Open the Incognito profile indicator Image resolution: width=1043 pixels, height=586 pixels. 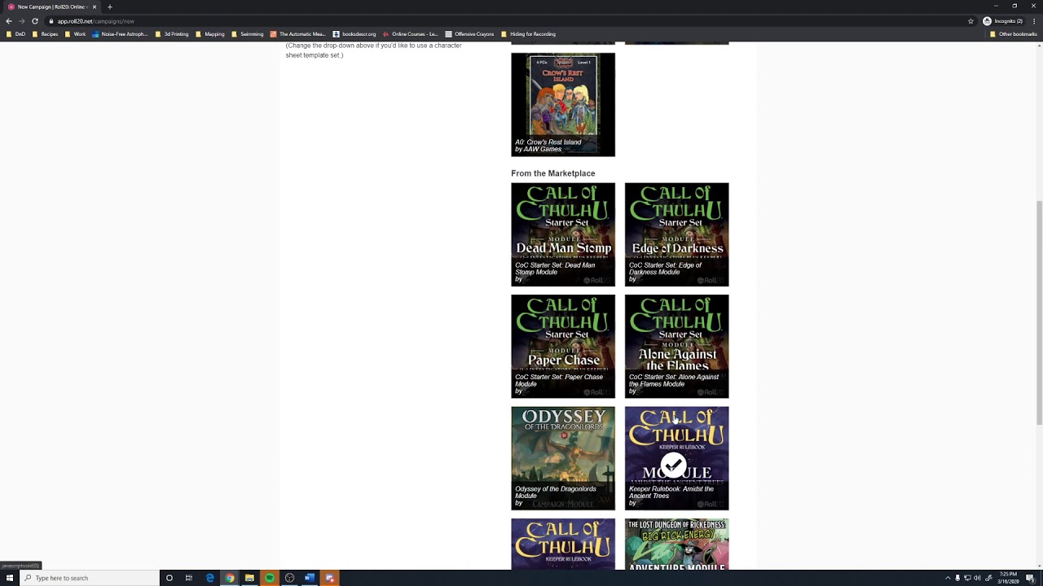(1002, 21)
